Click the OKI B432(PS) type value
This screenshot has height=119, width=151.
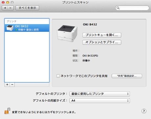click(90, 56)
